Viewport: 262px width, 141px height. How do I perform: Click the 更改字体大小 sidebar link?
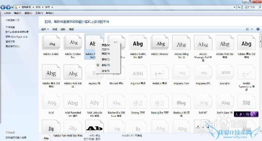point(13,46)
